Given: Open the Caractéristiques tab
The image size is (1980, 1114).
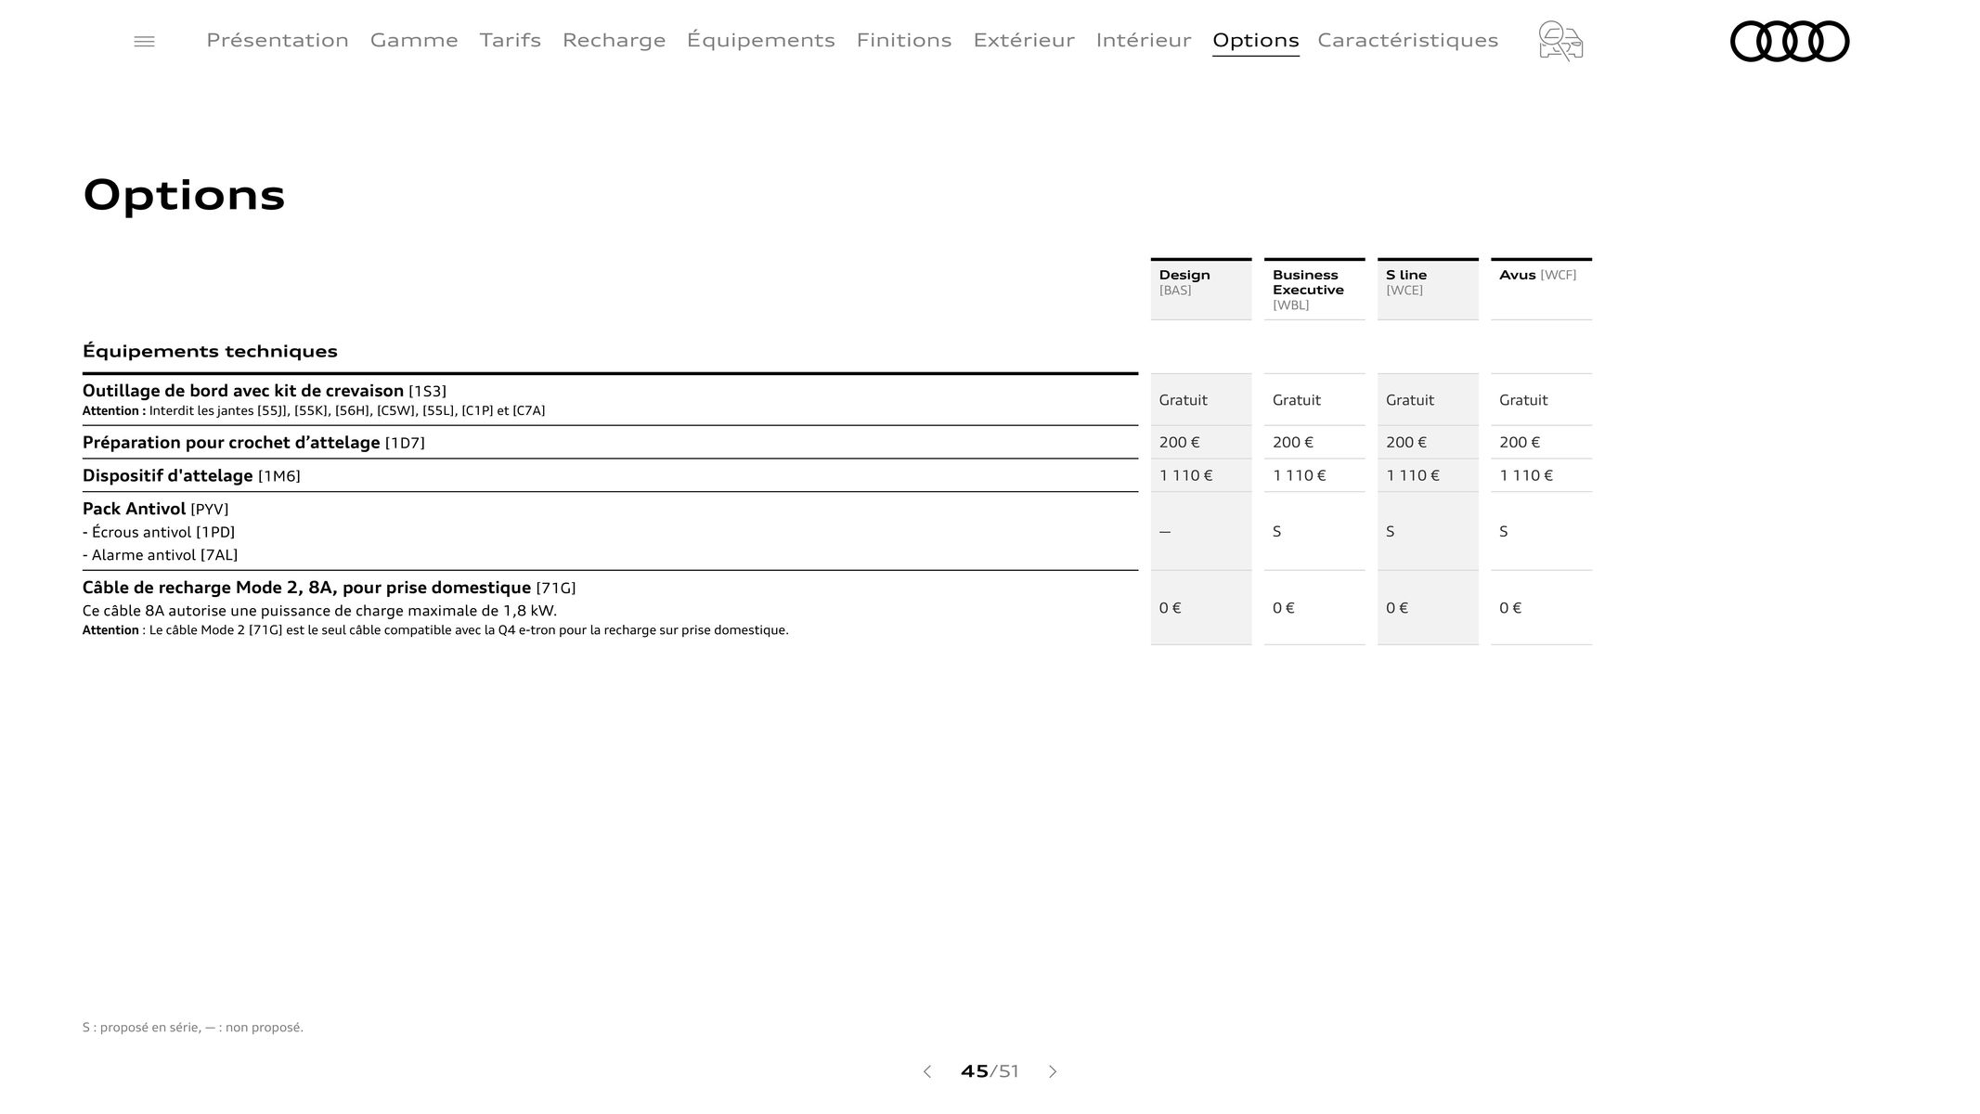Looking at the screenshot, I should click(1408, 40).
